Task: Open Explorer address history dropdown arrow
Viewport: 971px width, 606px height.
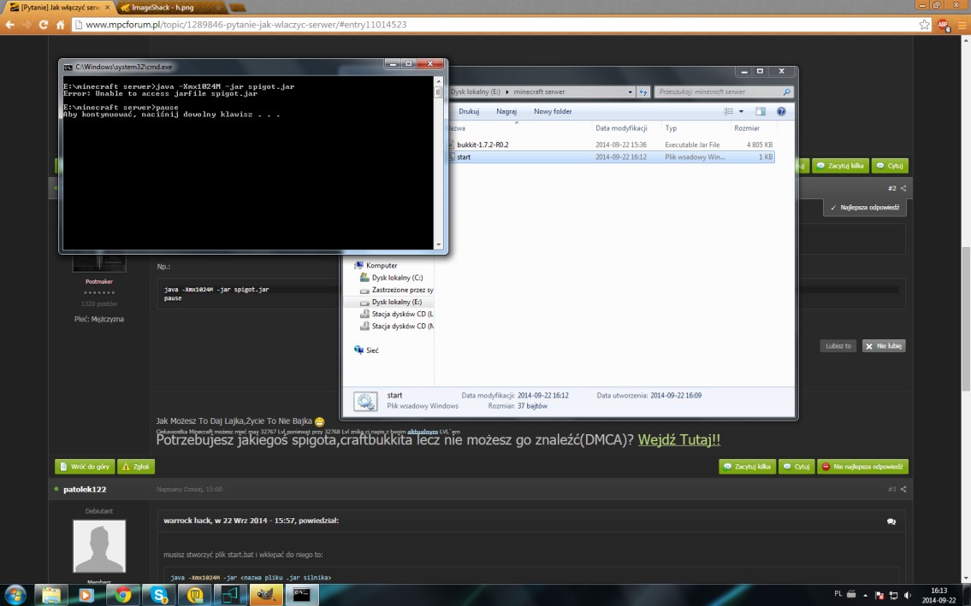Action: (x=630, y=91)
